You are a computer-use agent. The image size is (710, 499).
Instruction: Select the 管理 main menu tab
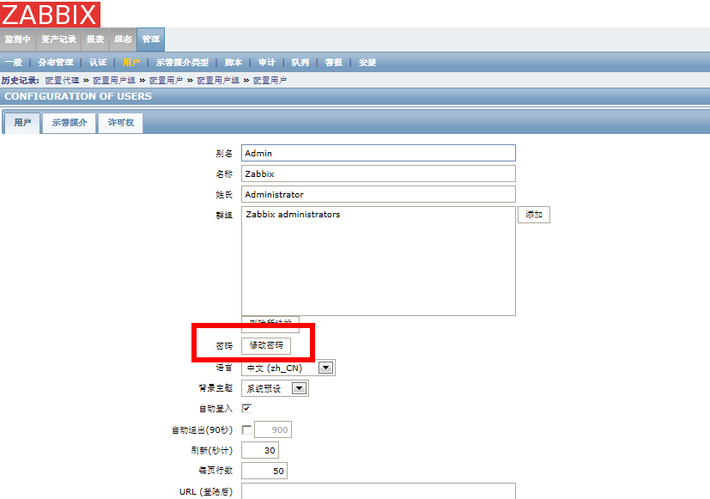151,40
